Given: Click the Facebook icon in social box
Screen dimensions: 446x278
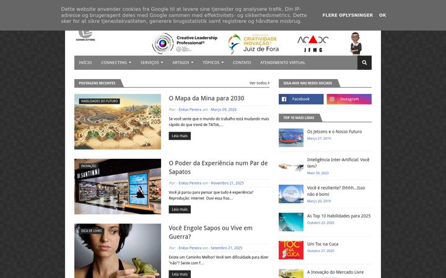Looking at the screenshot, I should coord(284,99).
